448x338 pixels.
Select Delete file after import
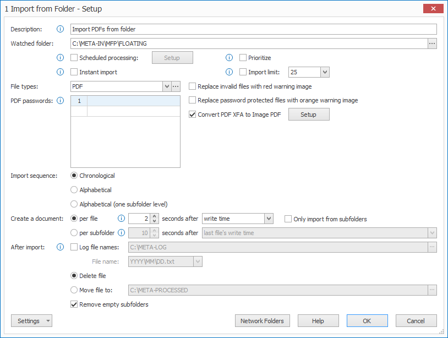point(74,276)
